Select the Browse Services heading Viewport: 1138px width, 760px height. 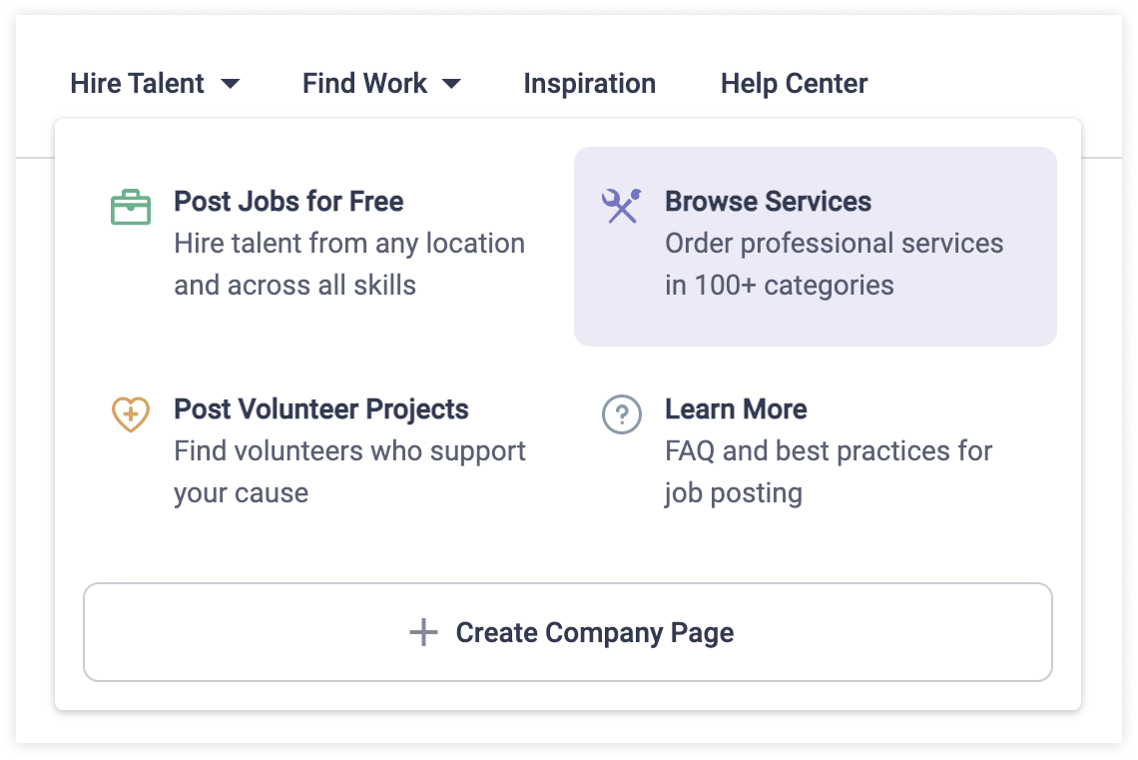coord(768,201)
